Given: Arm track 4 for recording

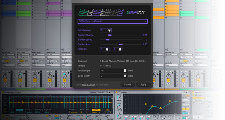Looking at the screenshot, I should [x=50, y=86].
